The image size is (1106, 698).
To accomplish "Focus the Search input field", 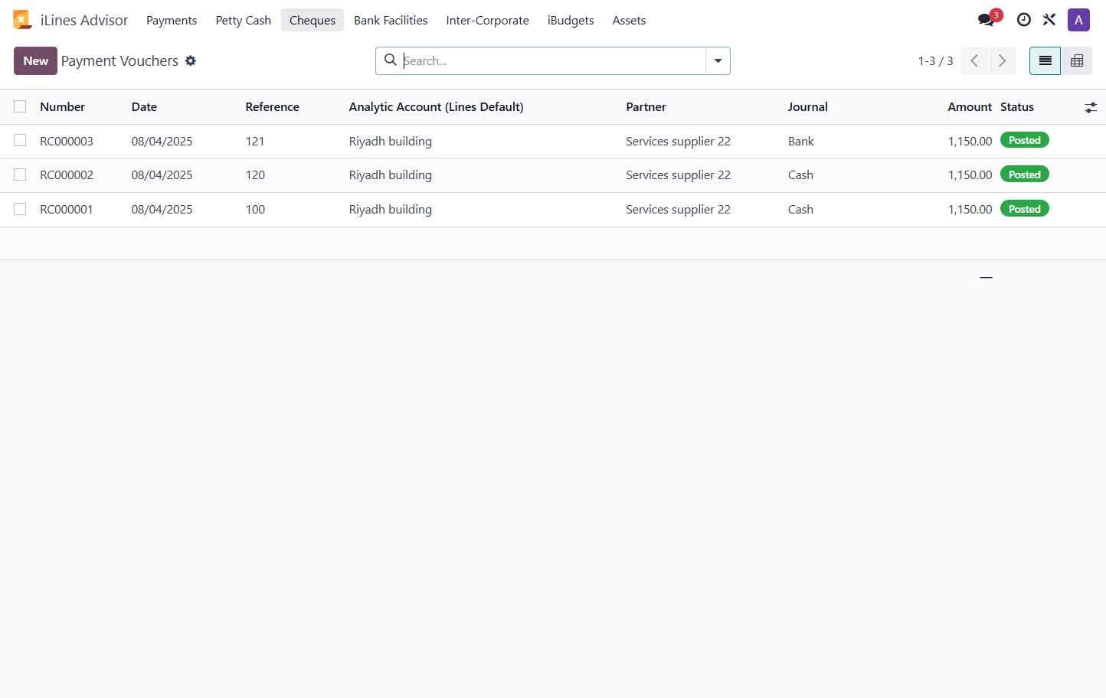I will (553, 60).
